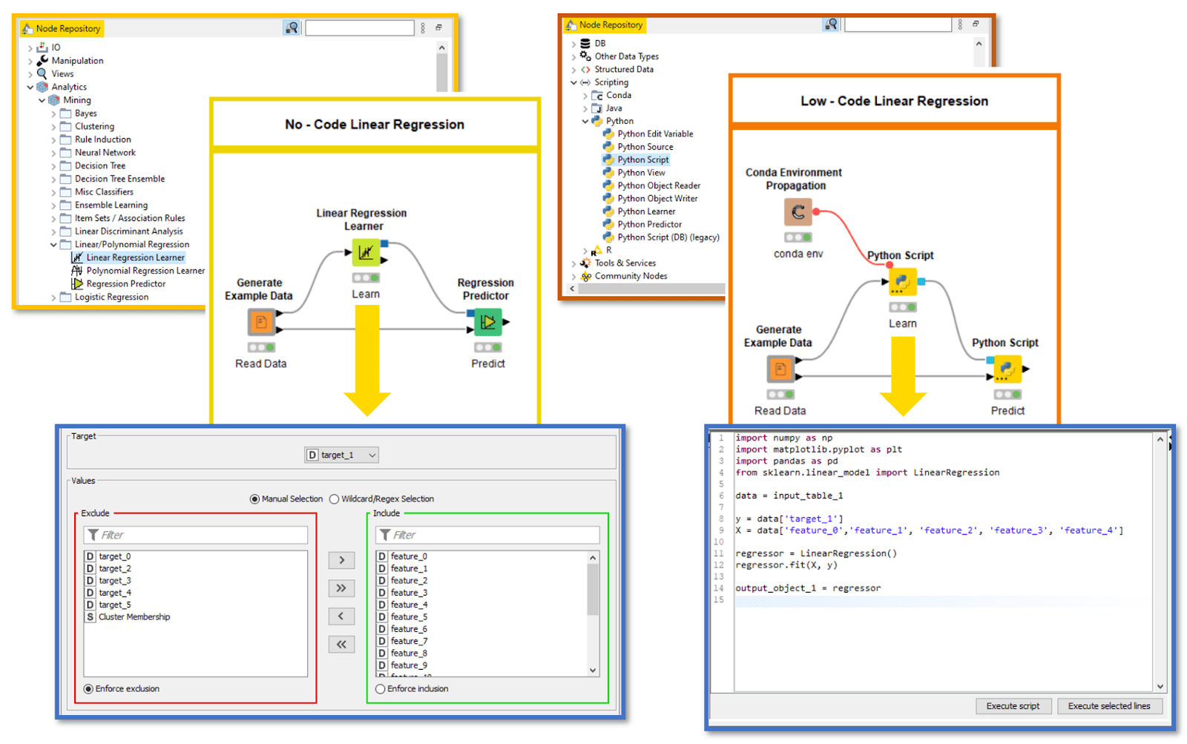1187x744 pixels.
Task: Click the Filter field above the Include list
Action: [x=487, y=534]
